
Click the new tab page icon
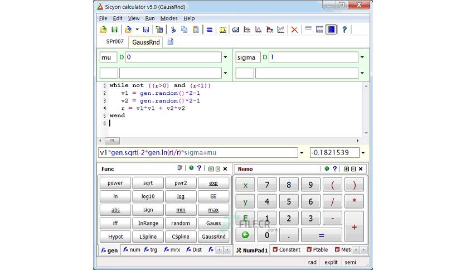pos(171,41)
